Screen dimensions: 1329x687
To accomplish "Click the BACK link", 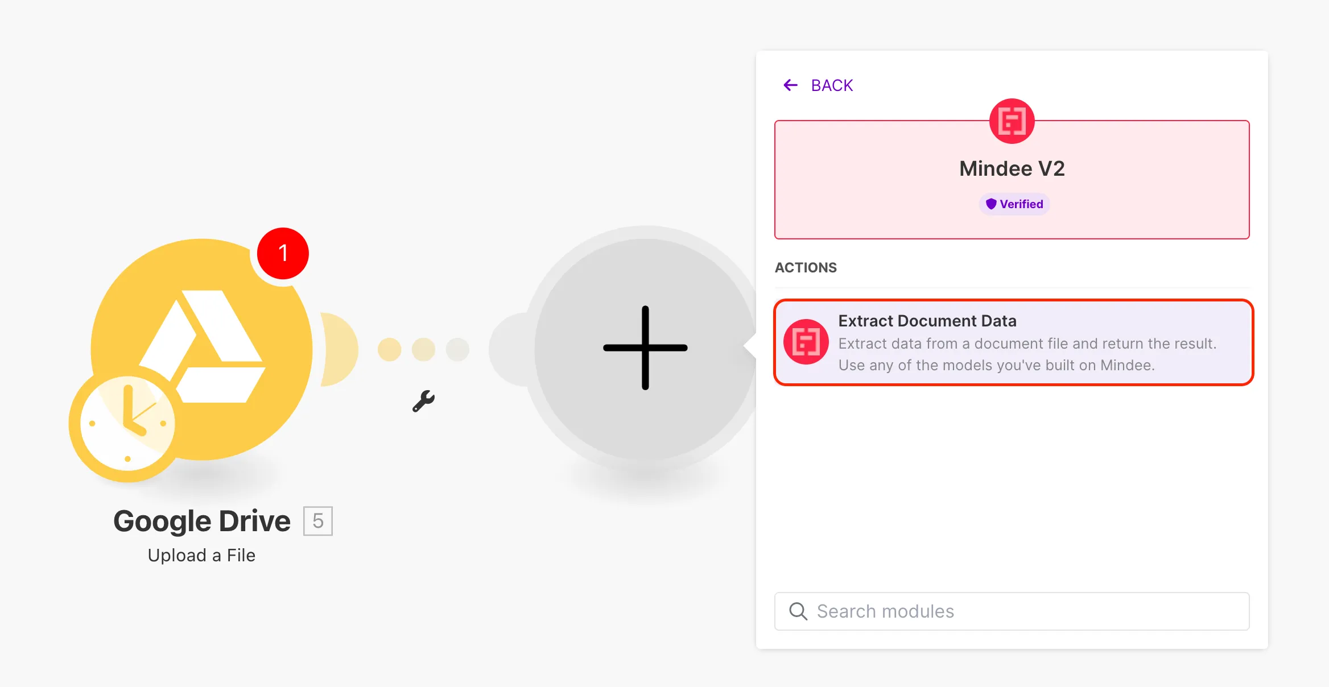I will point(831,85).
